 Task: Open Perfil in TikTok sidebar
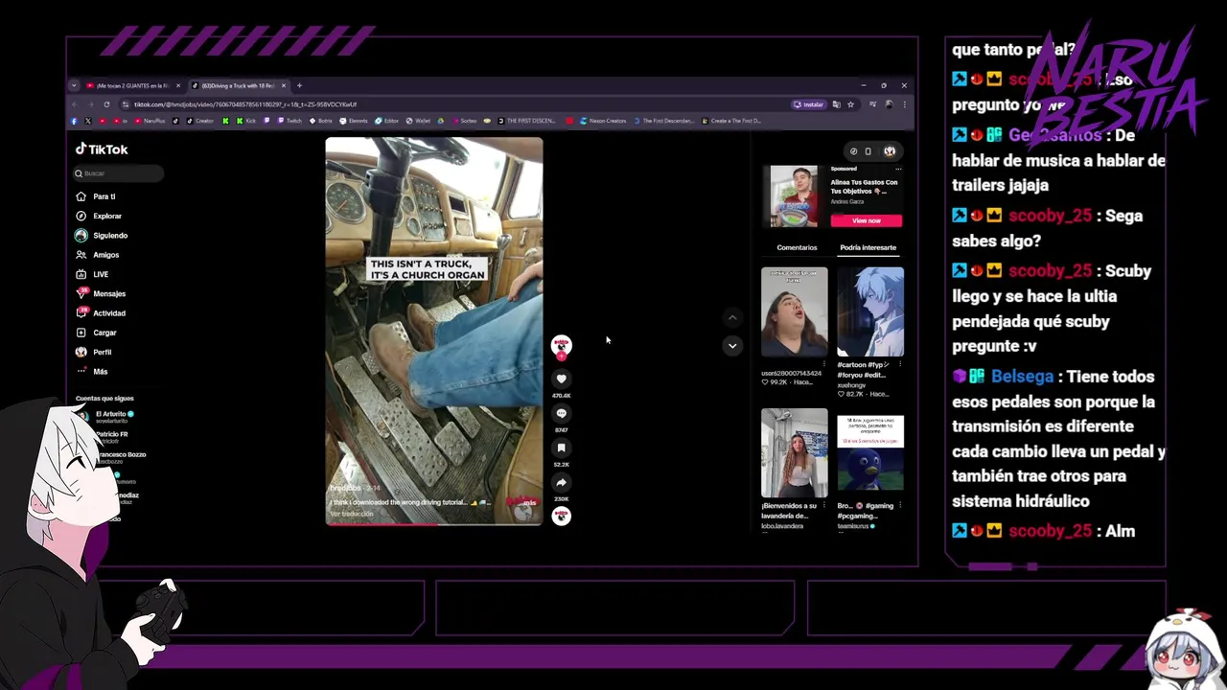coord(94,352)
